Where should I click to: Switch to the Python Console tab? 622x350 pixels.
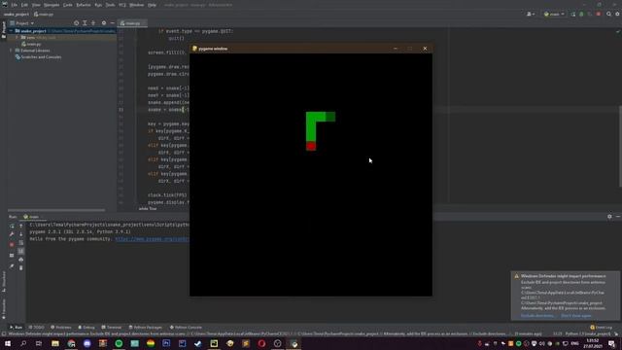[186, 328]
